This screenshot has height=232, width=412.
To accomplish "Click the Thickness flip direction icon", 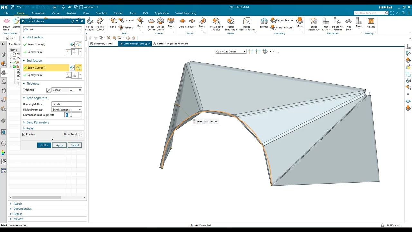I will coord(49,90).
